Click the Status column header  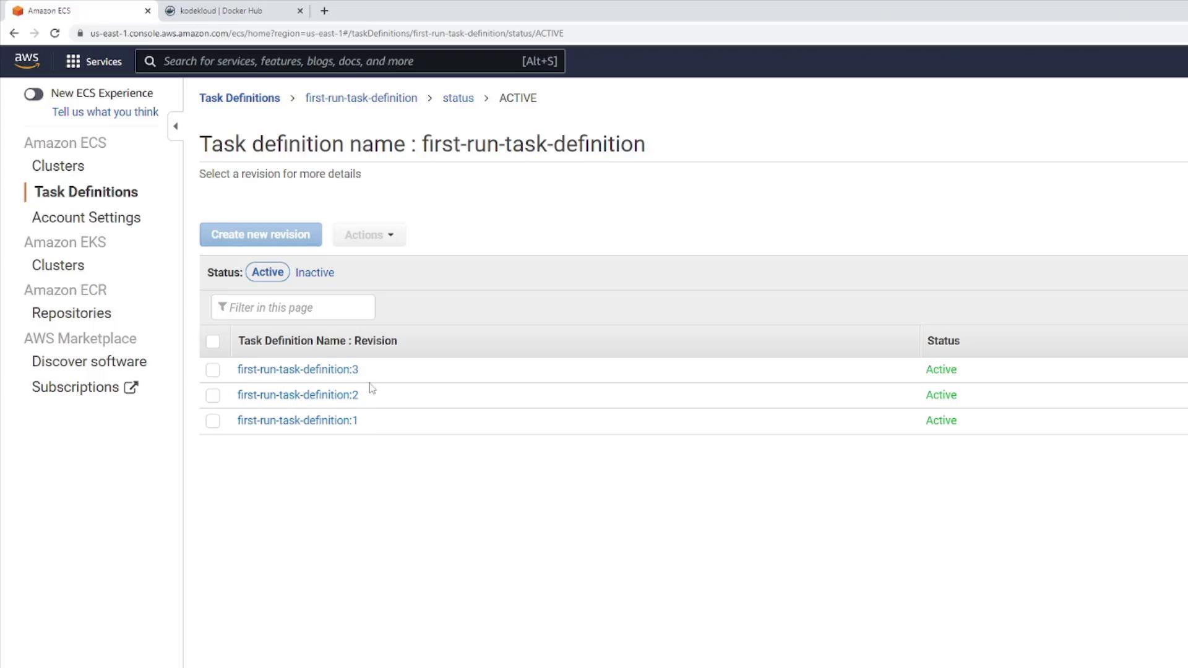tap(943, 341)
